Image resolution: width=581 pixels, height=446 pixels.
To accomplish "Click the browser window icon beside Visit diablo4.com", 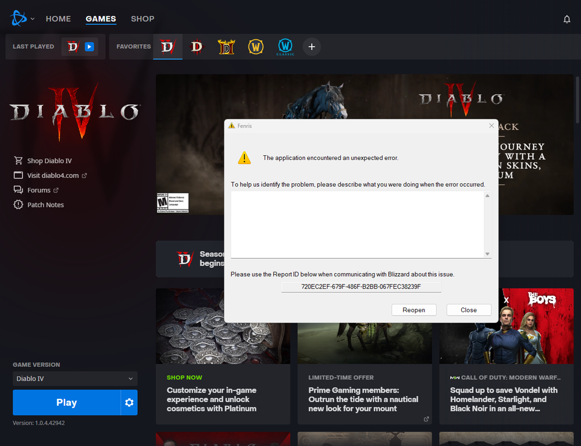I will pyautogui.click(x=18, y=175).
